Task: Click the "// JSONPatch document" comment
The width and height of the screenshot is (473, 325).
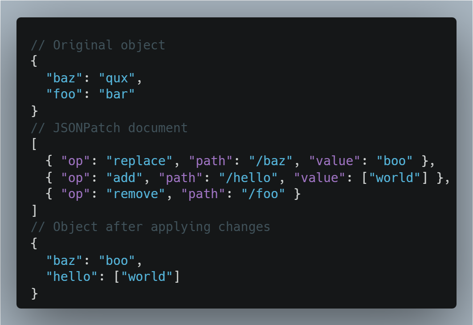Action: tap(109, 128)
